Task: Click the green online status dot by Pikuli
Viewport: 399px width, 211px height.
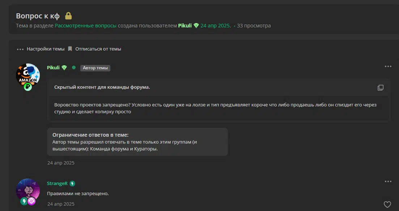Action: (74, 67)
